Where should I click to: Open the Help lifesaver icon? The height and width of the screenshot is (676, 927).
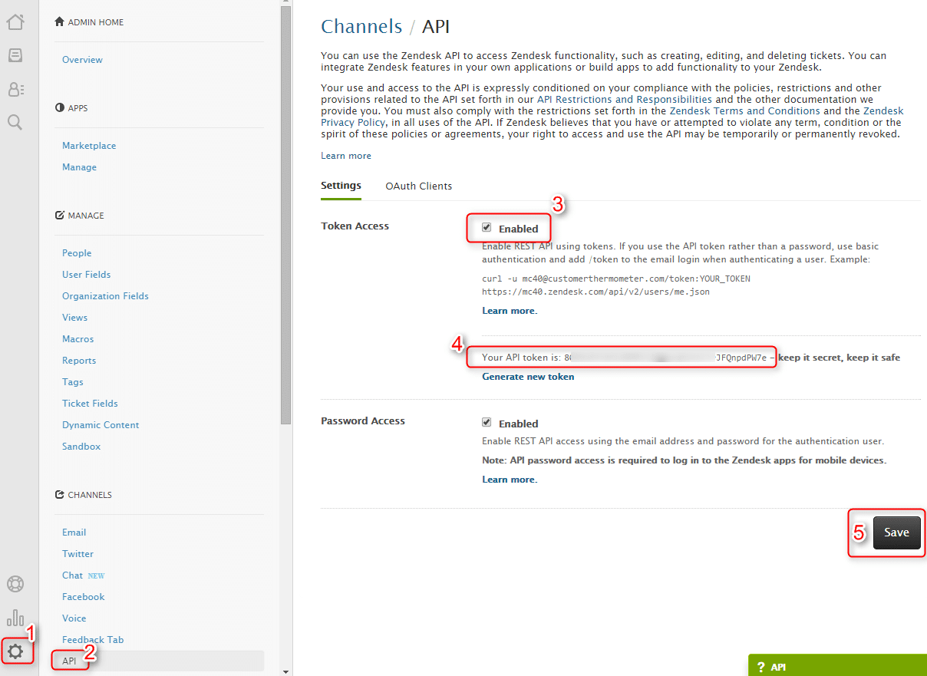pyautogui.click(x=15, y=584)
